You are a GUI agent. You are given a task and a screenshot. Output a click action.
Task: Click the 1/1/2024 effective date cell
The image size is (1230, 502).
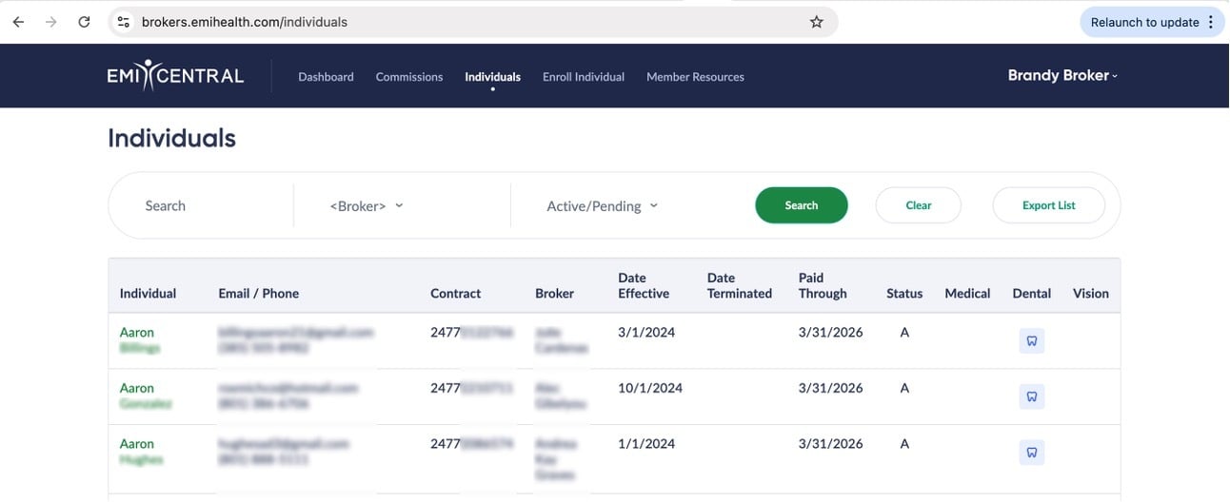tap(646, 444)
